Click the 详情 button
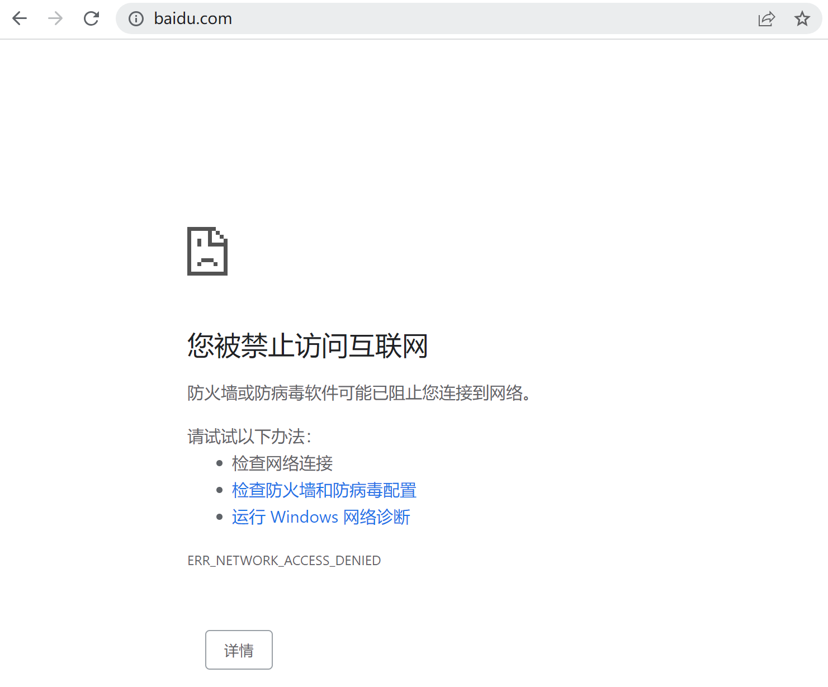Screen dimensions: 828x687 [x=239, y=650]
